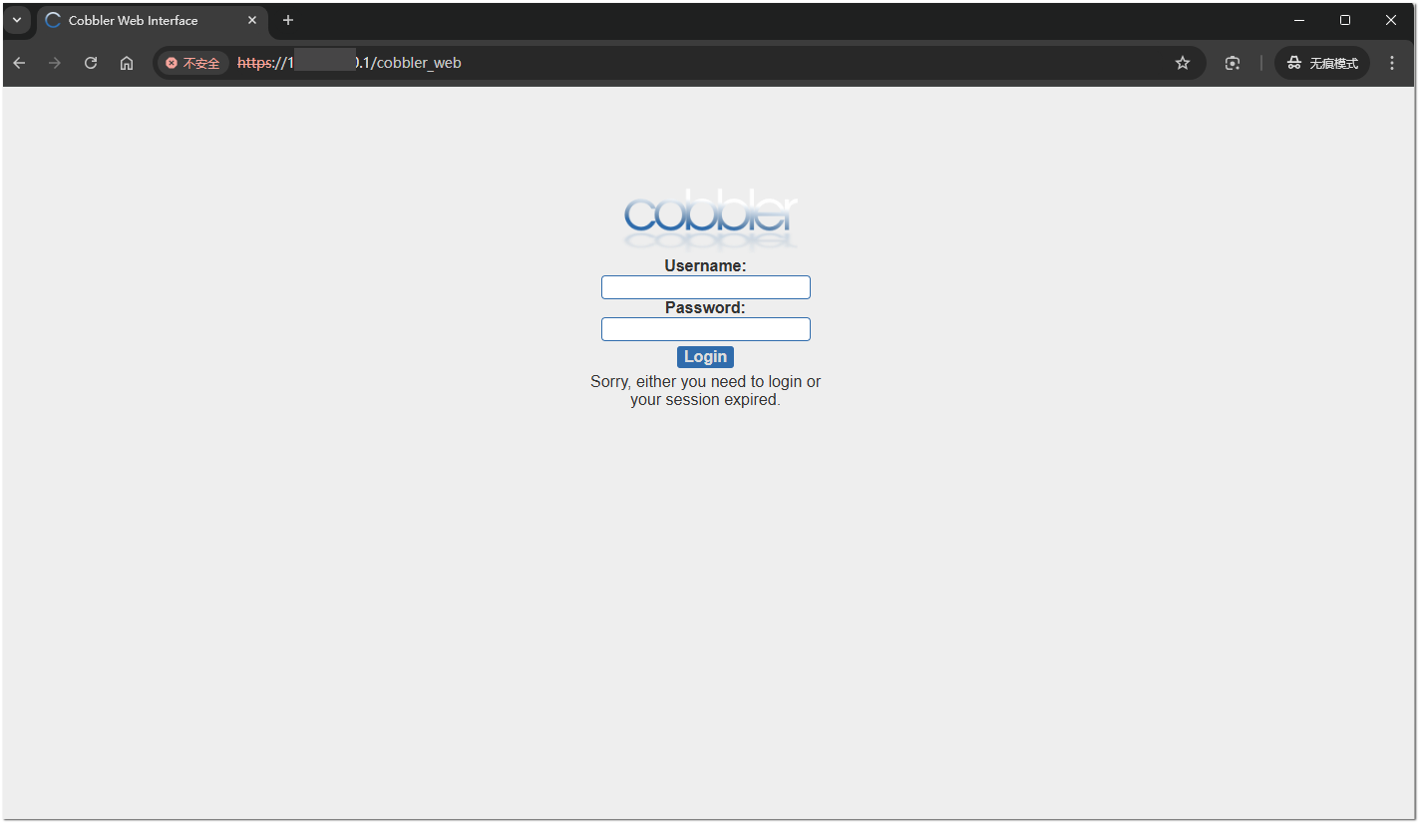
Task: Open the screenshot capture icon in toolbar
Action: pyautogui.click(x=1233, y=63)
